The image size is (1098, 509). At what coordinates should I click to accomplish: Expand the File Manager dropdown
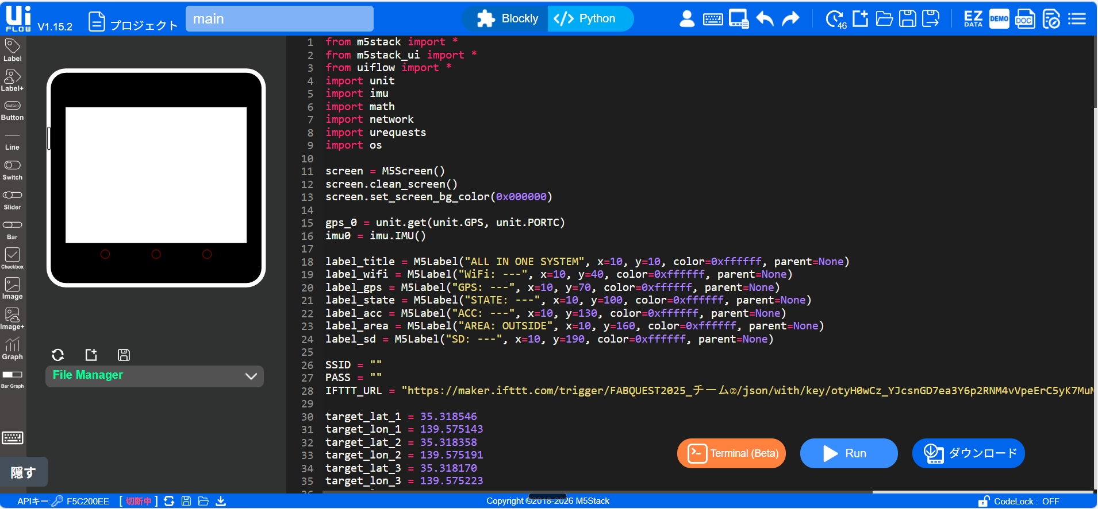tap(251, 376)
